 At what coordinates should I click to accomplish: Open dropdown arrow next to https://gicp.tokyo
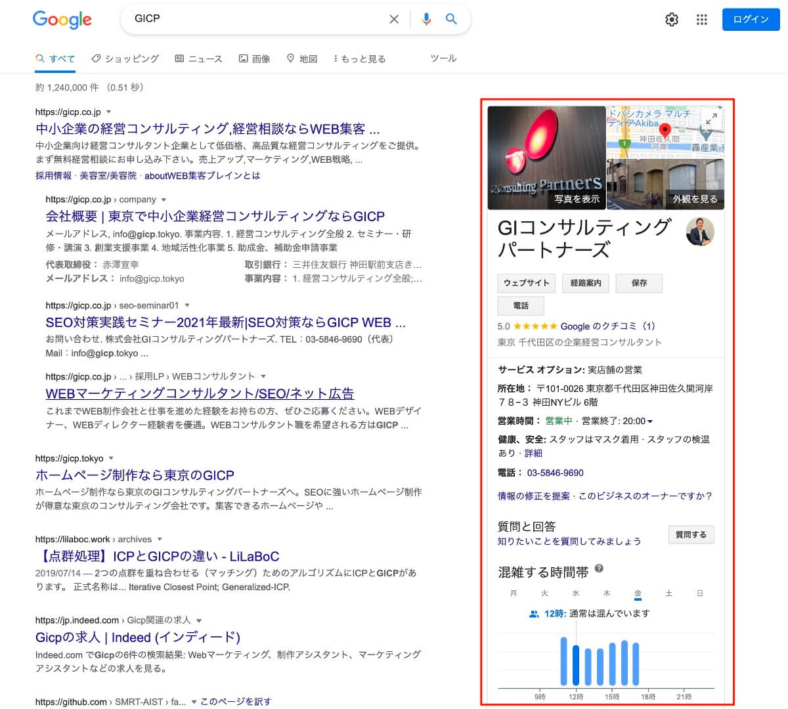coord(111,458)
